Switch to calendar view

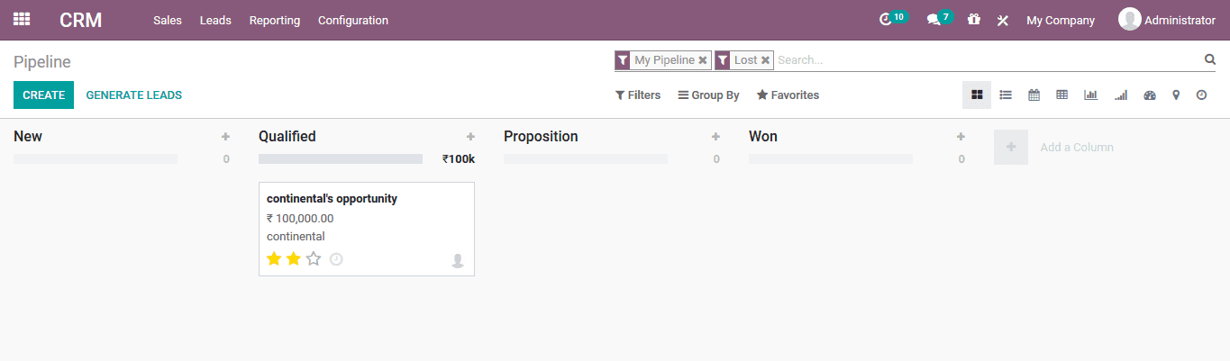point(1034,95)
